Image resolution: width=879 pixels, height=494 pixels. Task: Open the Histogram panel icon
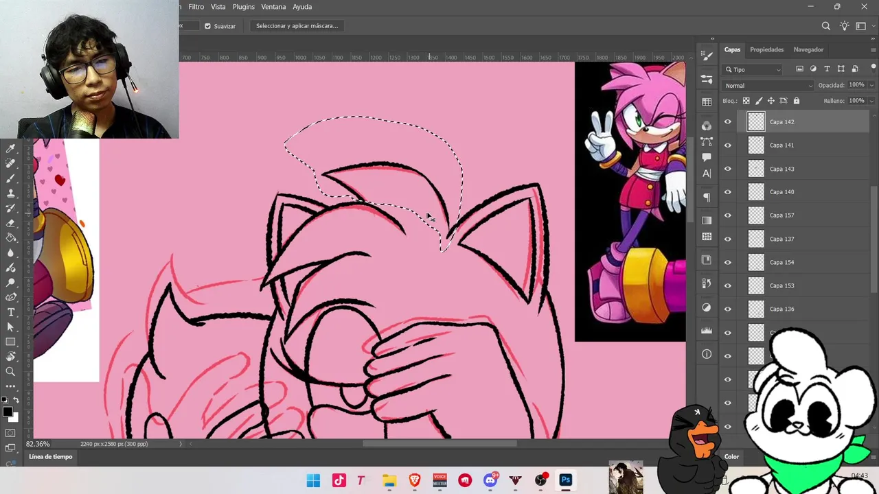pyautogui.click(x=707, y=331)
